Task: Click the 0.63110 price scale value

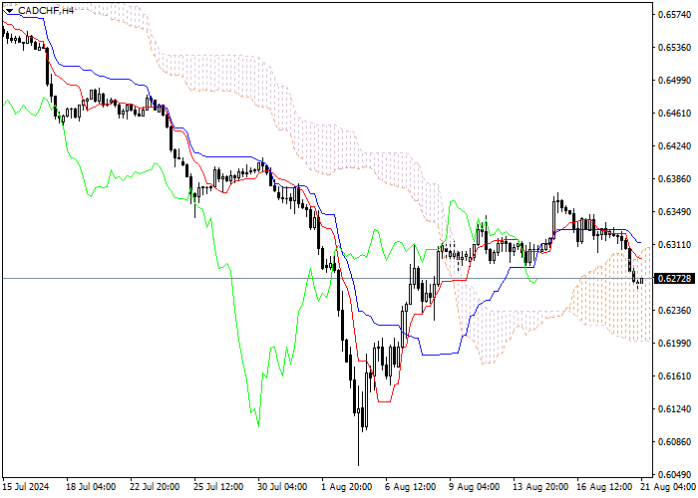Action: click(x=674, y=245)
